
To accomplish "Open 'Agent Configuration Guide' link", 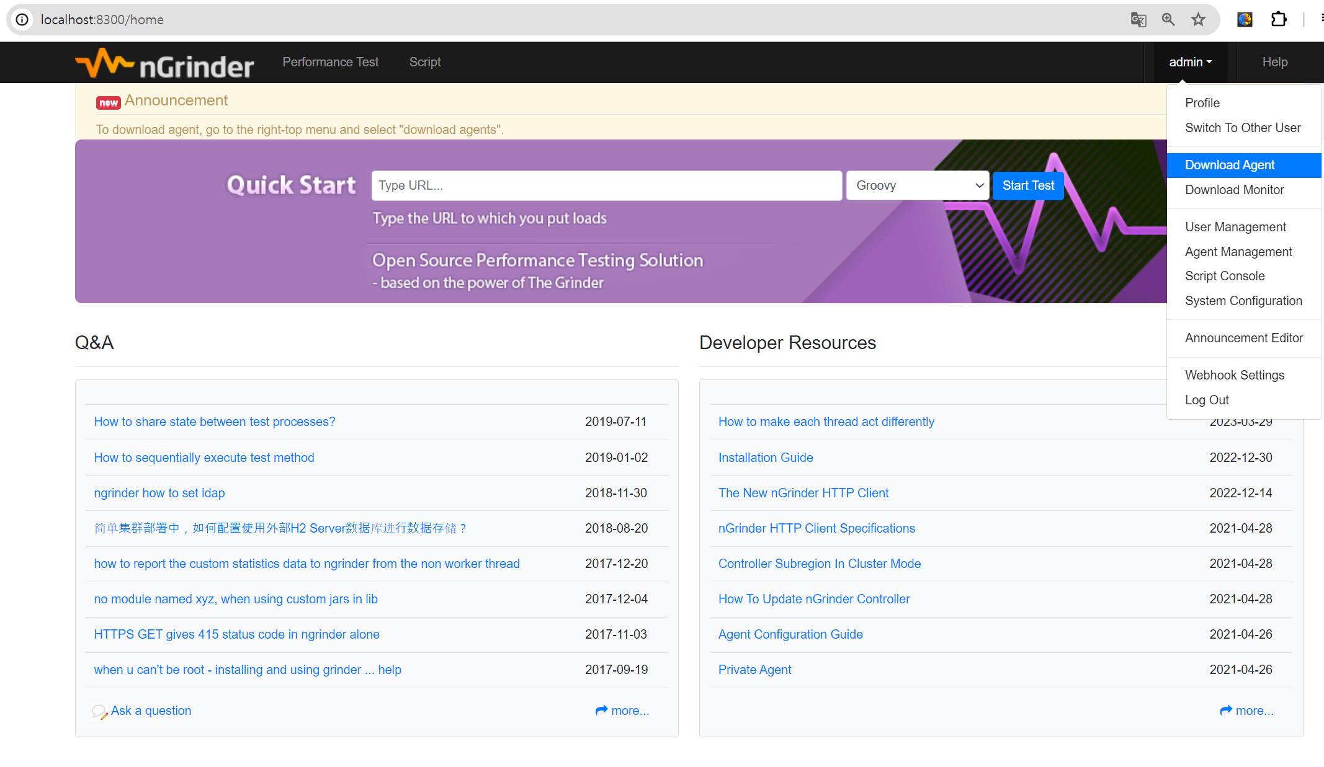I will [x=790, y=634].
